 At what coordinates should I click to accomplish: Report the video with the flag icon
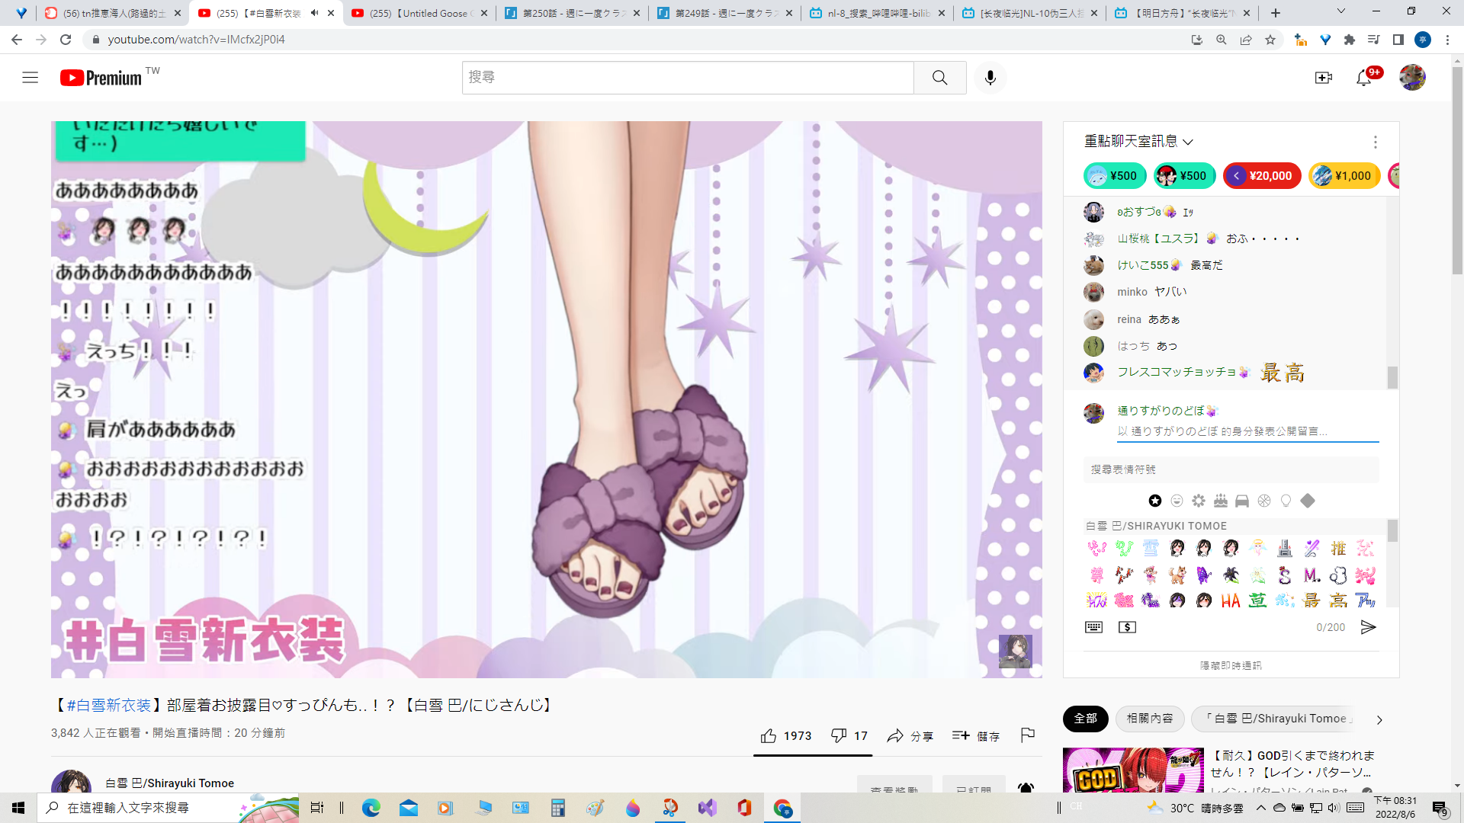(x=1028, y=735)
